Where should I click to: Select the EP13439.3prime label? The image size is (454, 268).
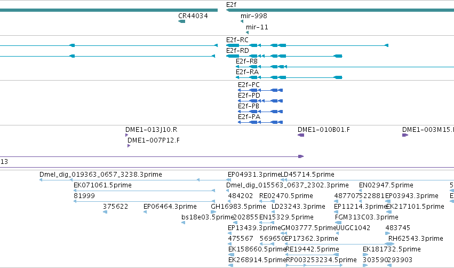click(254, 228)
